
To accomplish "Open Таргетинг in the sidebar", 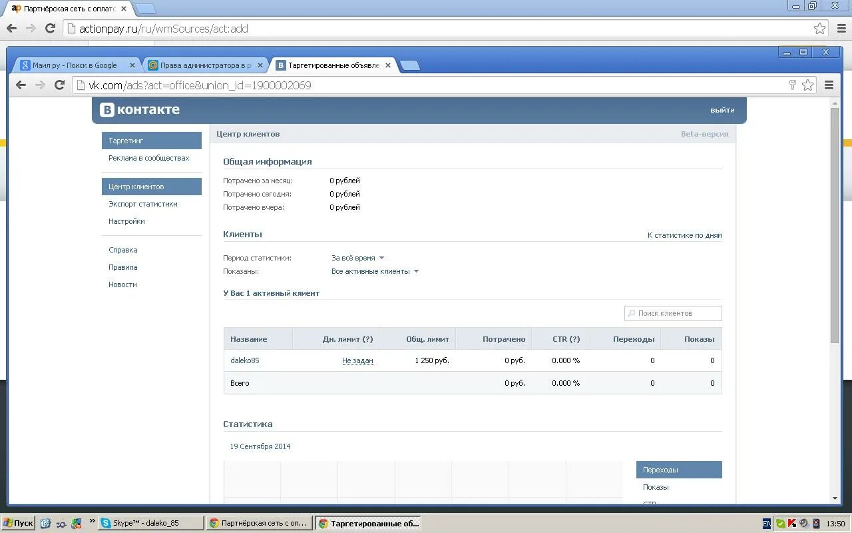I will click(152, 141).
